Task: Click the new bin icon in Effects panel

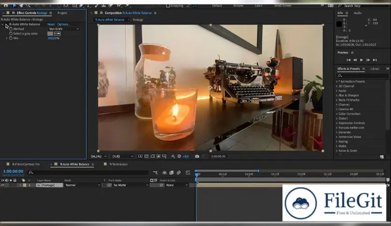Action: click(x=382, y=157)
